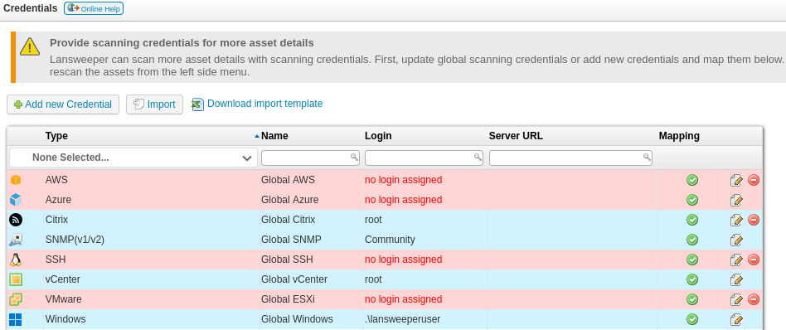Click the Windows logo icon
The width and height of the screenshot is (786, 330).
coord(16,319)
